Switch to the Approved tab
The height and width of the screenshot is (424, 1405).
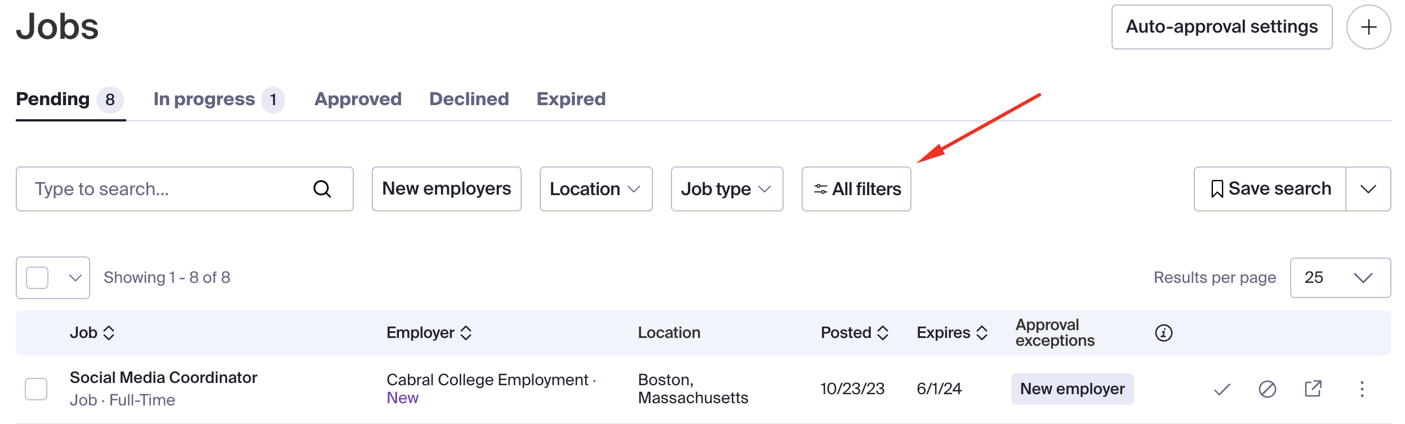358,100
